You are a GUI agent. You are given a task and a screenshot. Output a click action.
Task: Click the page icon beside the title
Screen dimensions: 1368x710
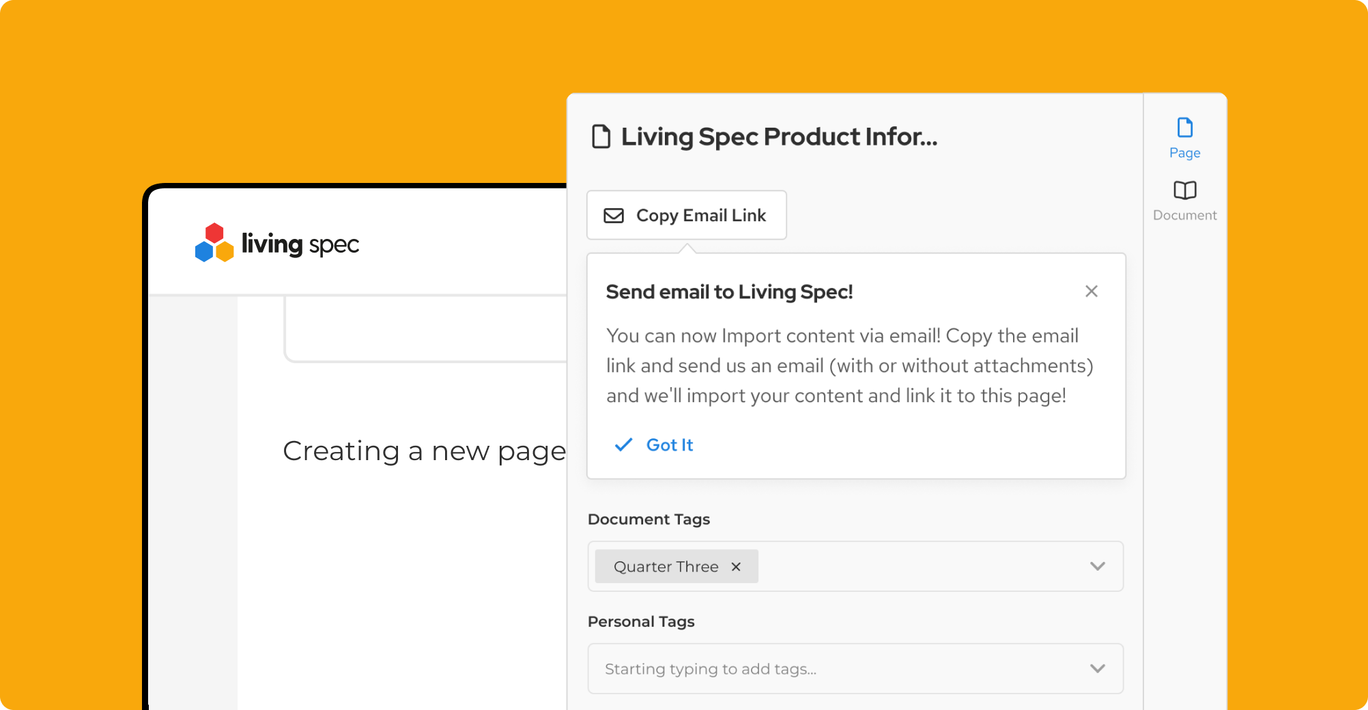click(601, 137)
